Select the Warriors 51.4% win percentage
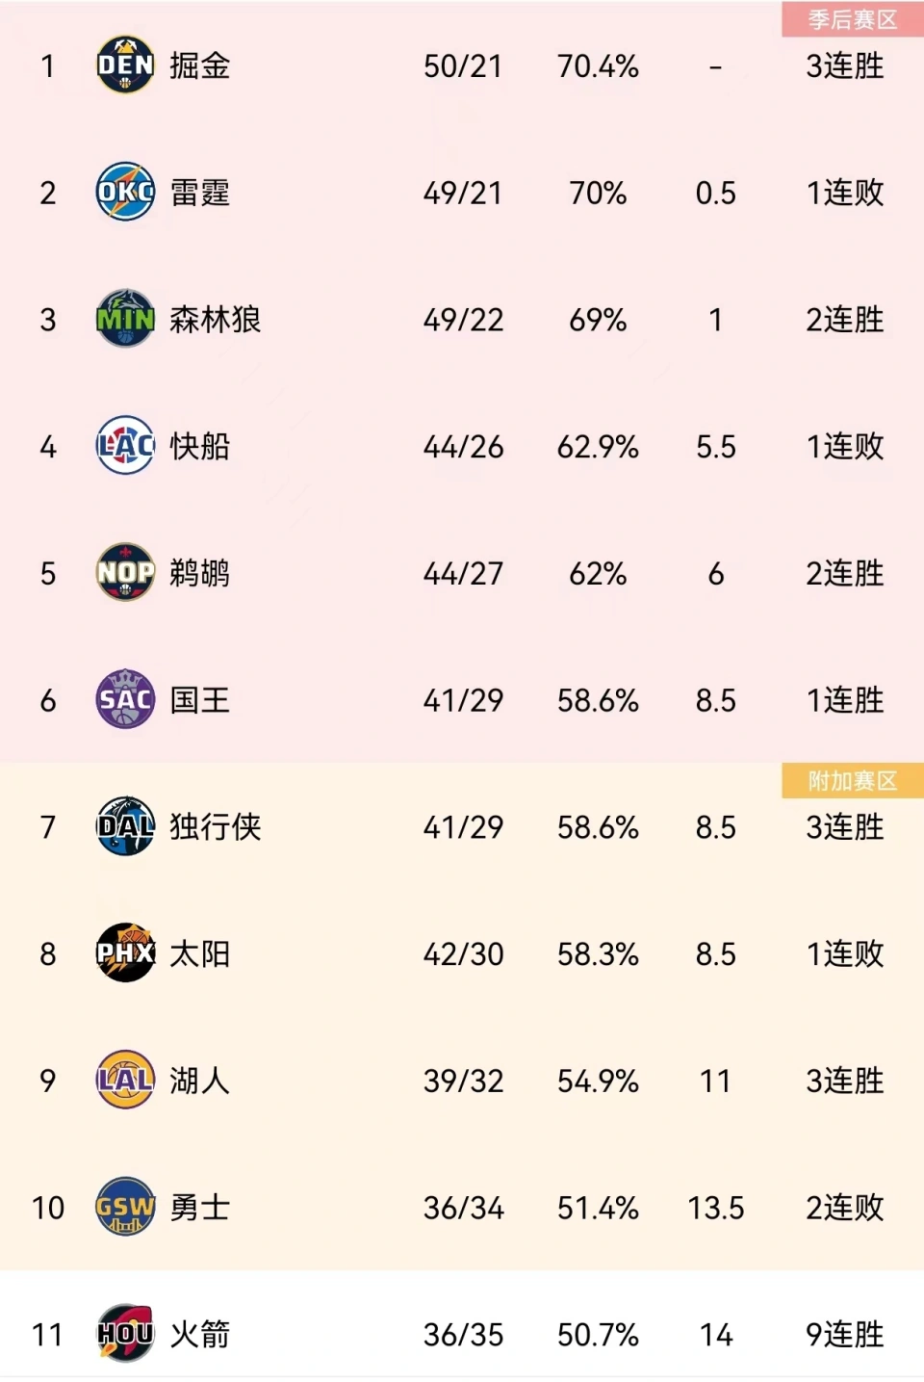 click(x=598, y=1208)
